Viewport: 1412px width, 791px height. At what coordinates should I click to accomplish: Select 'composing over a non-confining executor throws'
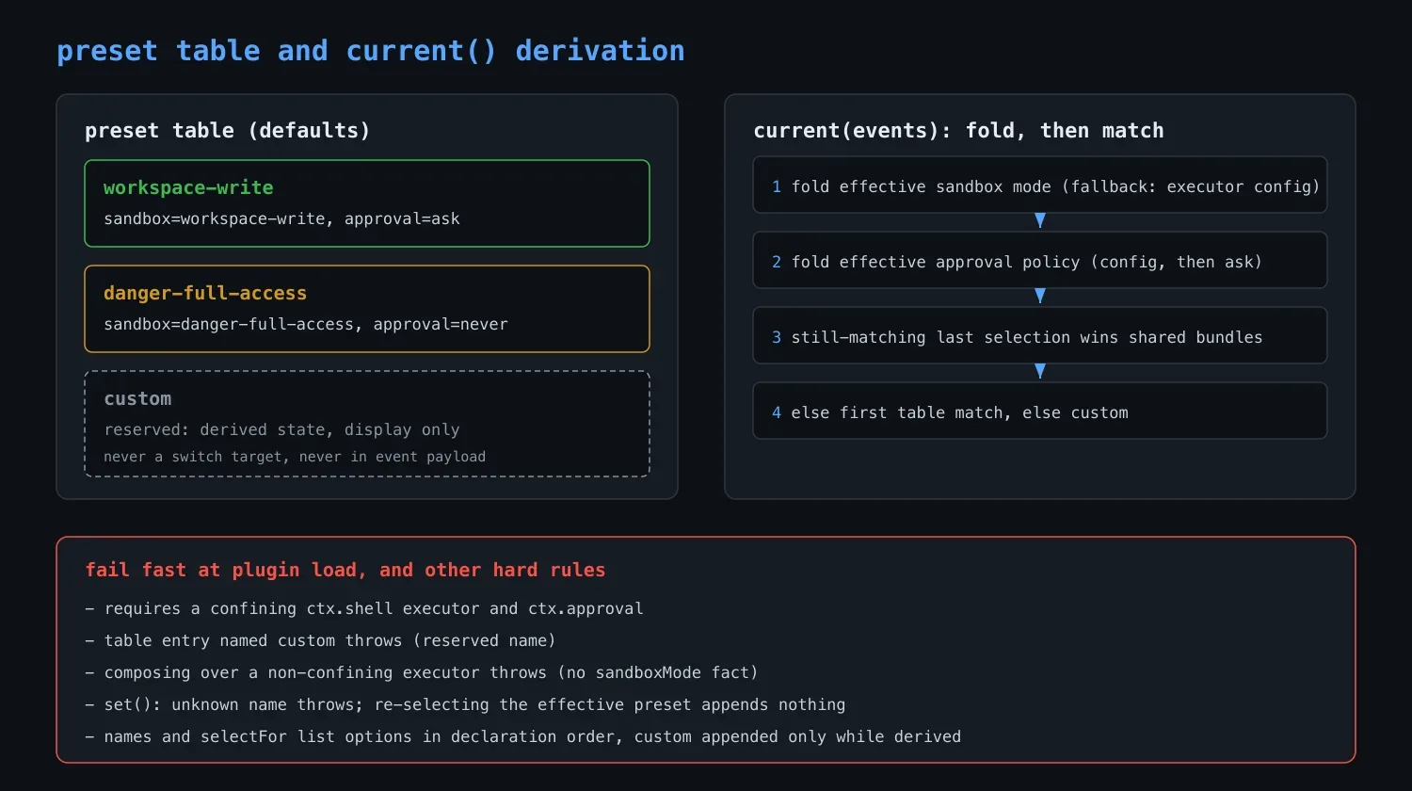pyautogui.click(x=422, y=672)
